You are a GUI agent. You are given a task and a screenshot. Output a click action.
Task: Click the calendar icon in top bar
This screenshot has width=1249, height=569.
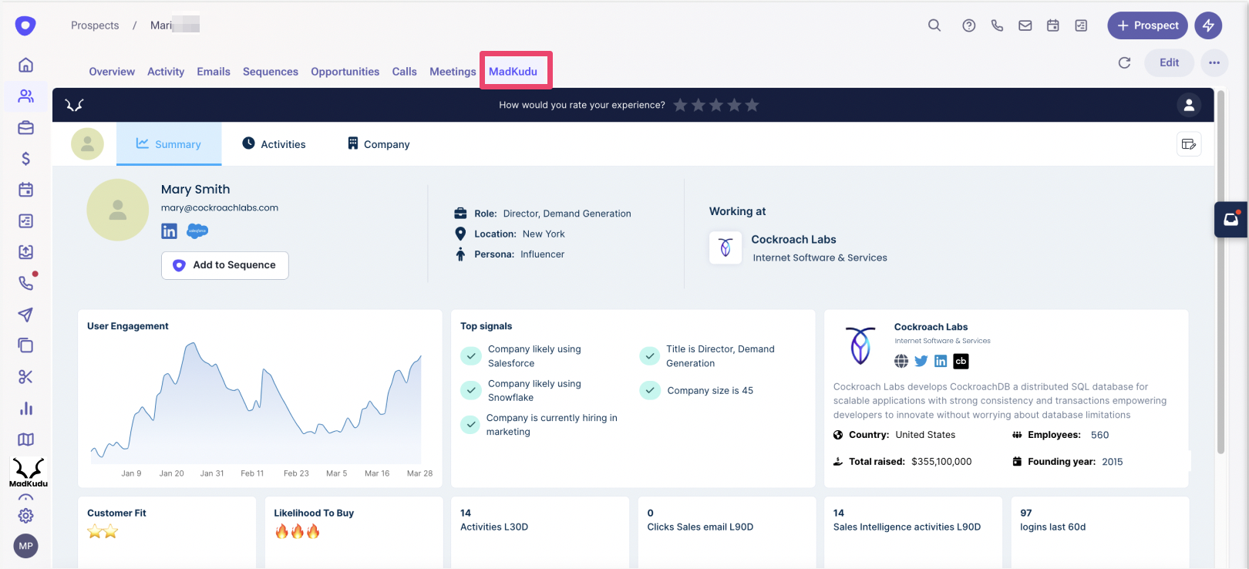coord(1053,25)
